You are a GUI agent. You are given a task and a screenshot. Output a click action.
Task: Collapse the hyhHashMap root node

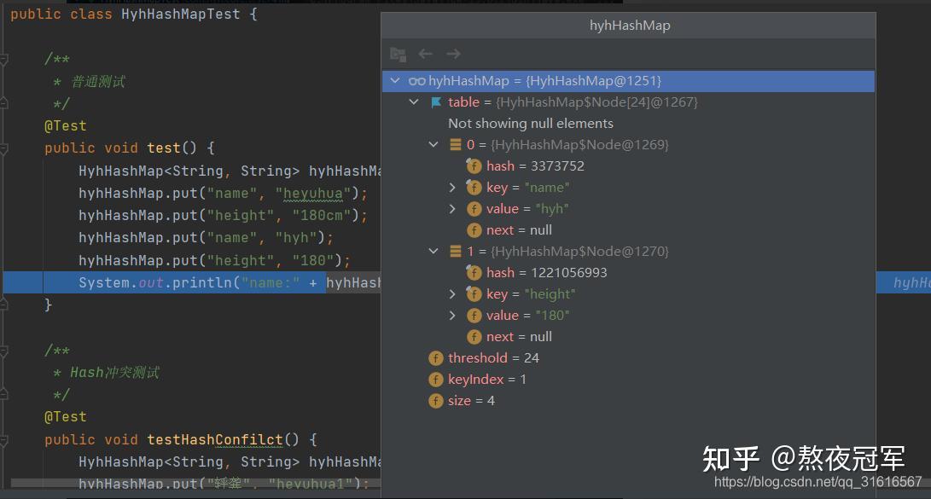[394, 81]
